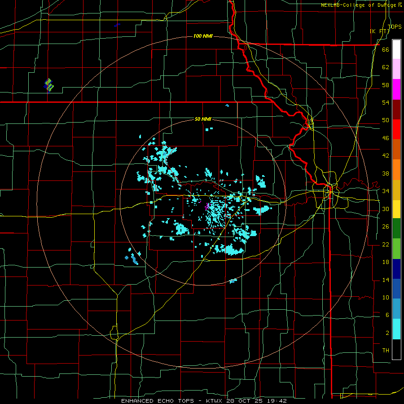Click the 'ENHANCED ECHO TOPS' caption text
The width and height of the screenshot is (404, 404).
[x=158, y=401]
